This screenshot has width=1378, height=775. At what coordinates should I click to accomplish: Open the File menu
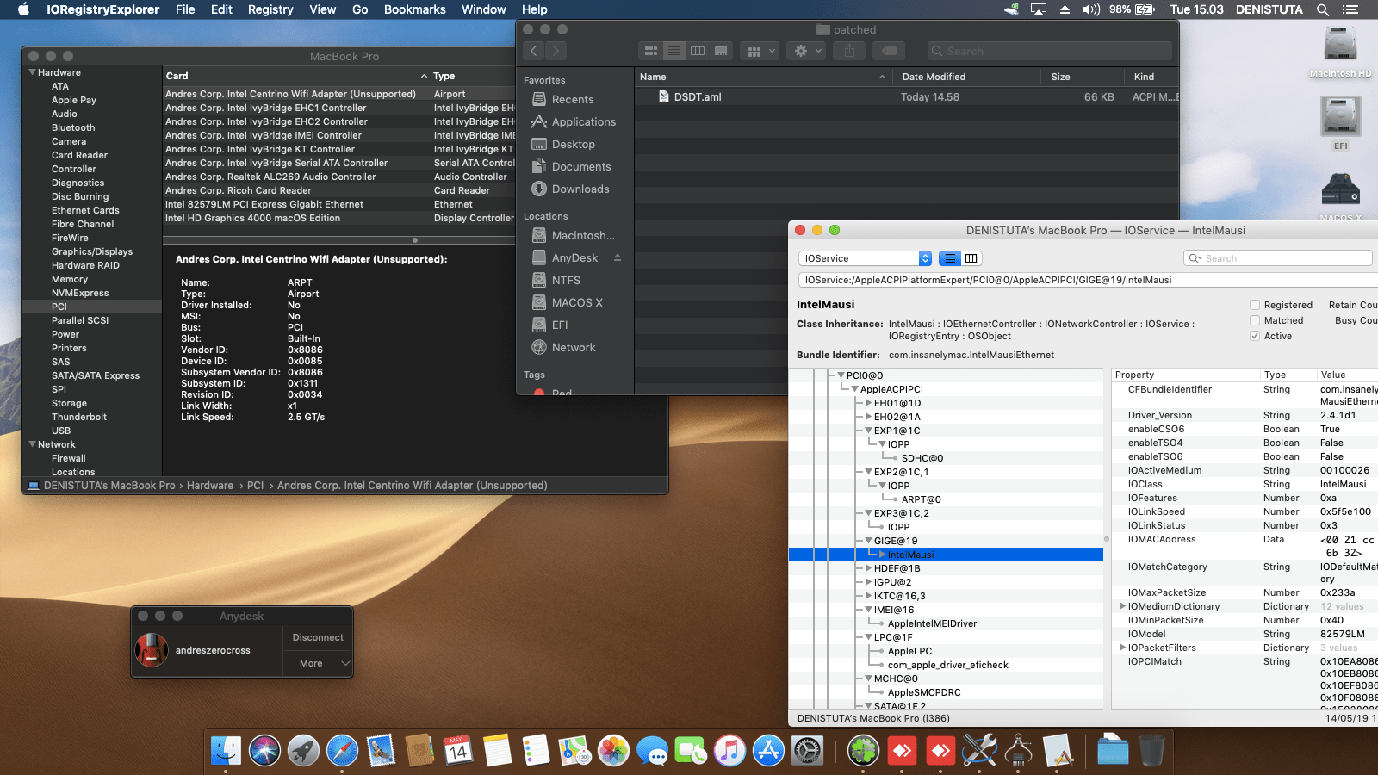185,9
